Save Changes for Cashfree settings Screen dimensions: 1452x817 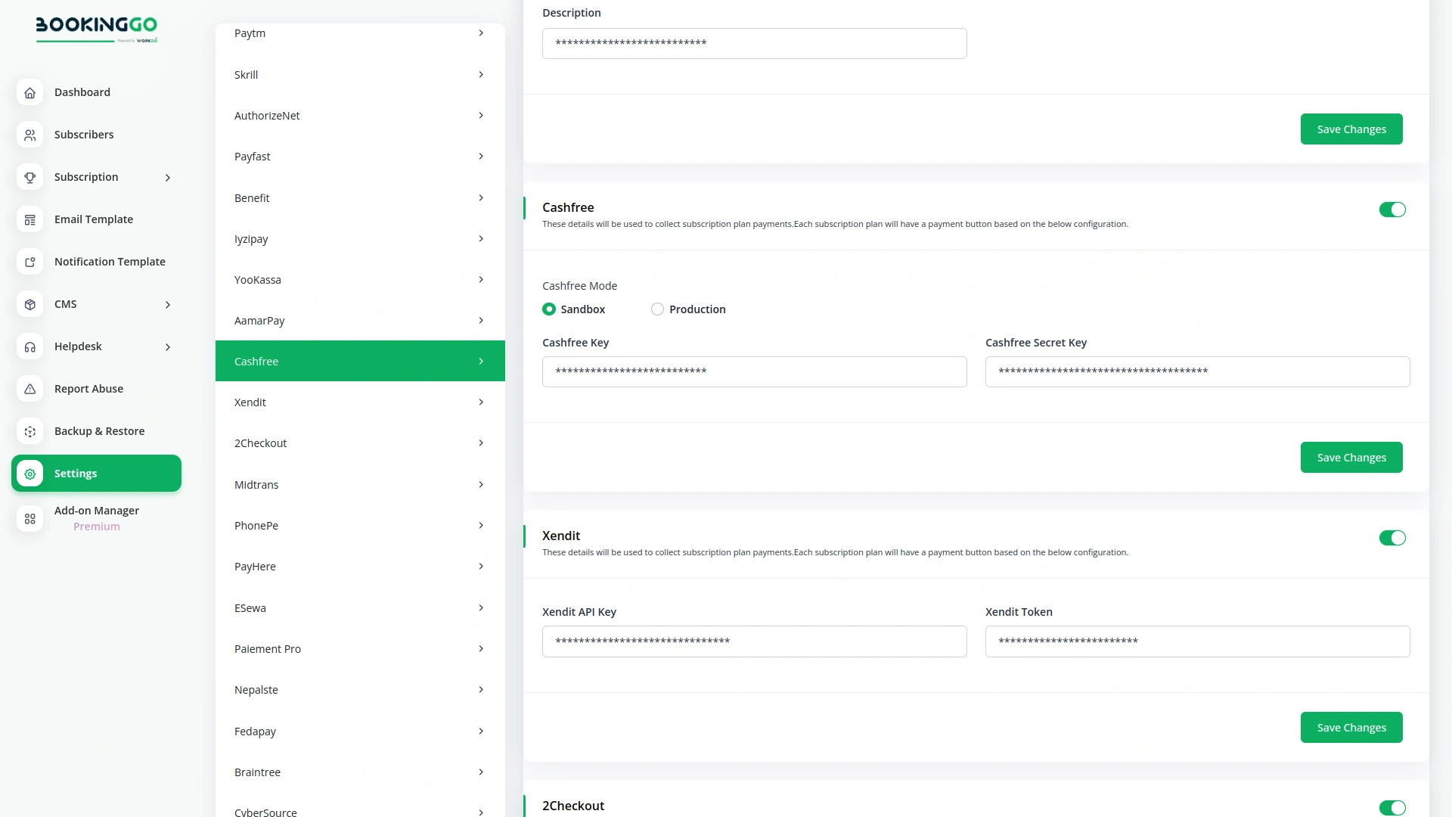[x=1351, y=457]
